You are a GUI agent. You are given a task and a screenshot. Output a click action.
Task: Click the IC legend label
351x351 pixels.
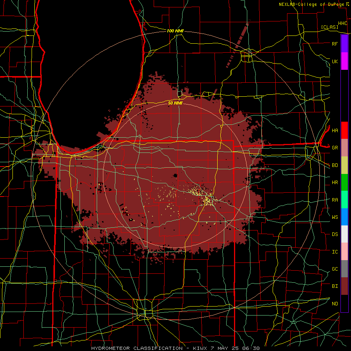point(335,252)
